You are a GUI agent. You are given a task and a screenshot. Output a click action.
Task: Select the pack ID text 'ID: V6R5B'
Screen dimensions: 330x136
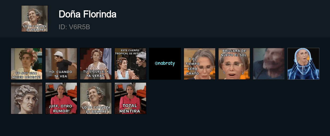point(74,27)
